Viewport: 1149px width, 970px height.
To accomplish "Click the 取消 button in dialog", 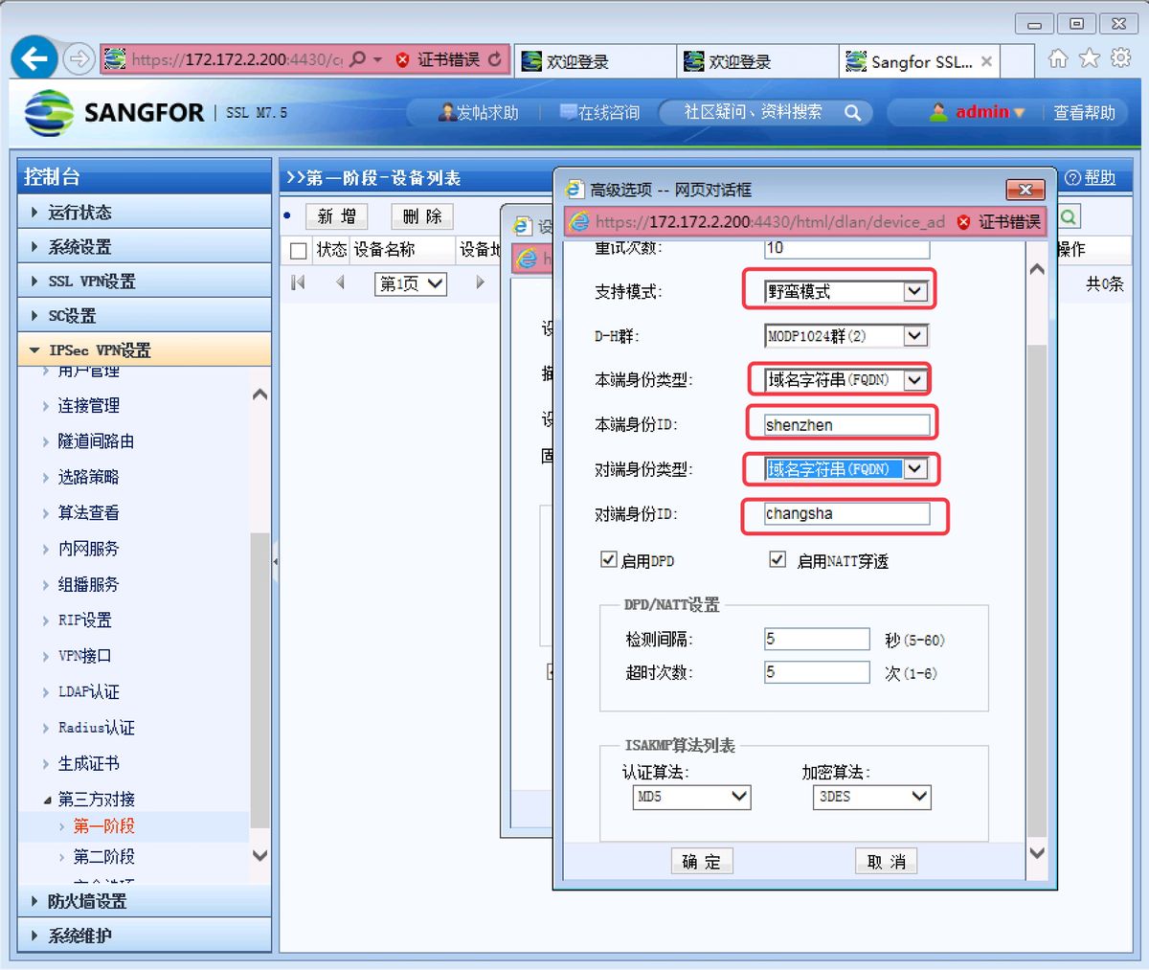I will [887, 862].
